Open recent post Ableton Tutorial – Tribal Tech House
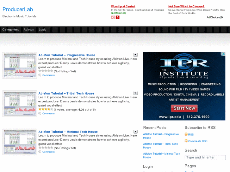The image size is (230, 172). (160, 146)
